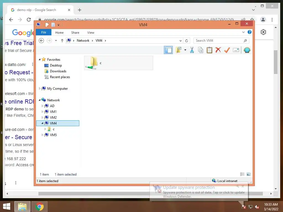Click VM4 in the address breadcrumb
283x212 pixels.
pyautogui.click(x=99, y=41)
